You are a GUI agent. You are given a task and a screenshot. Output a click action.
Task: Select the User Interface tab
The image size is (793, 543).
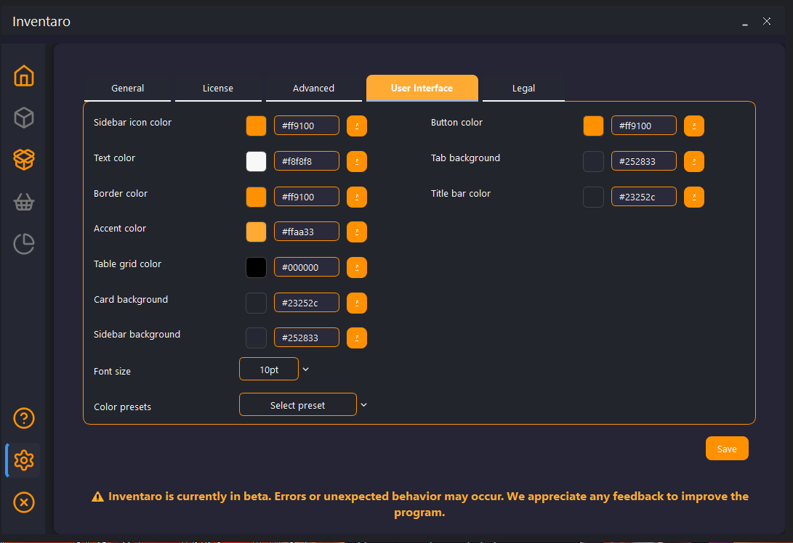pyautogui.click(x=422, y=88)
